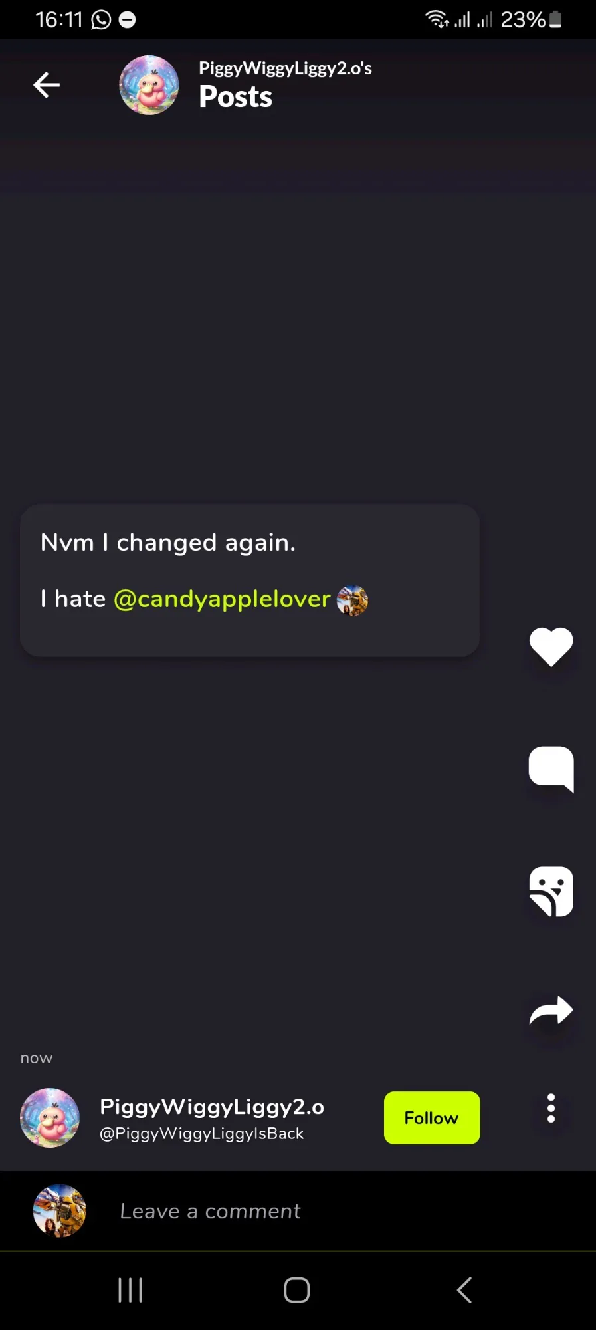Tap the Android home button
This screenshot has height=1330, width=596.
coord(297,1291)
